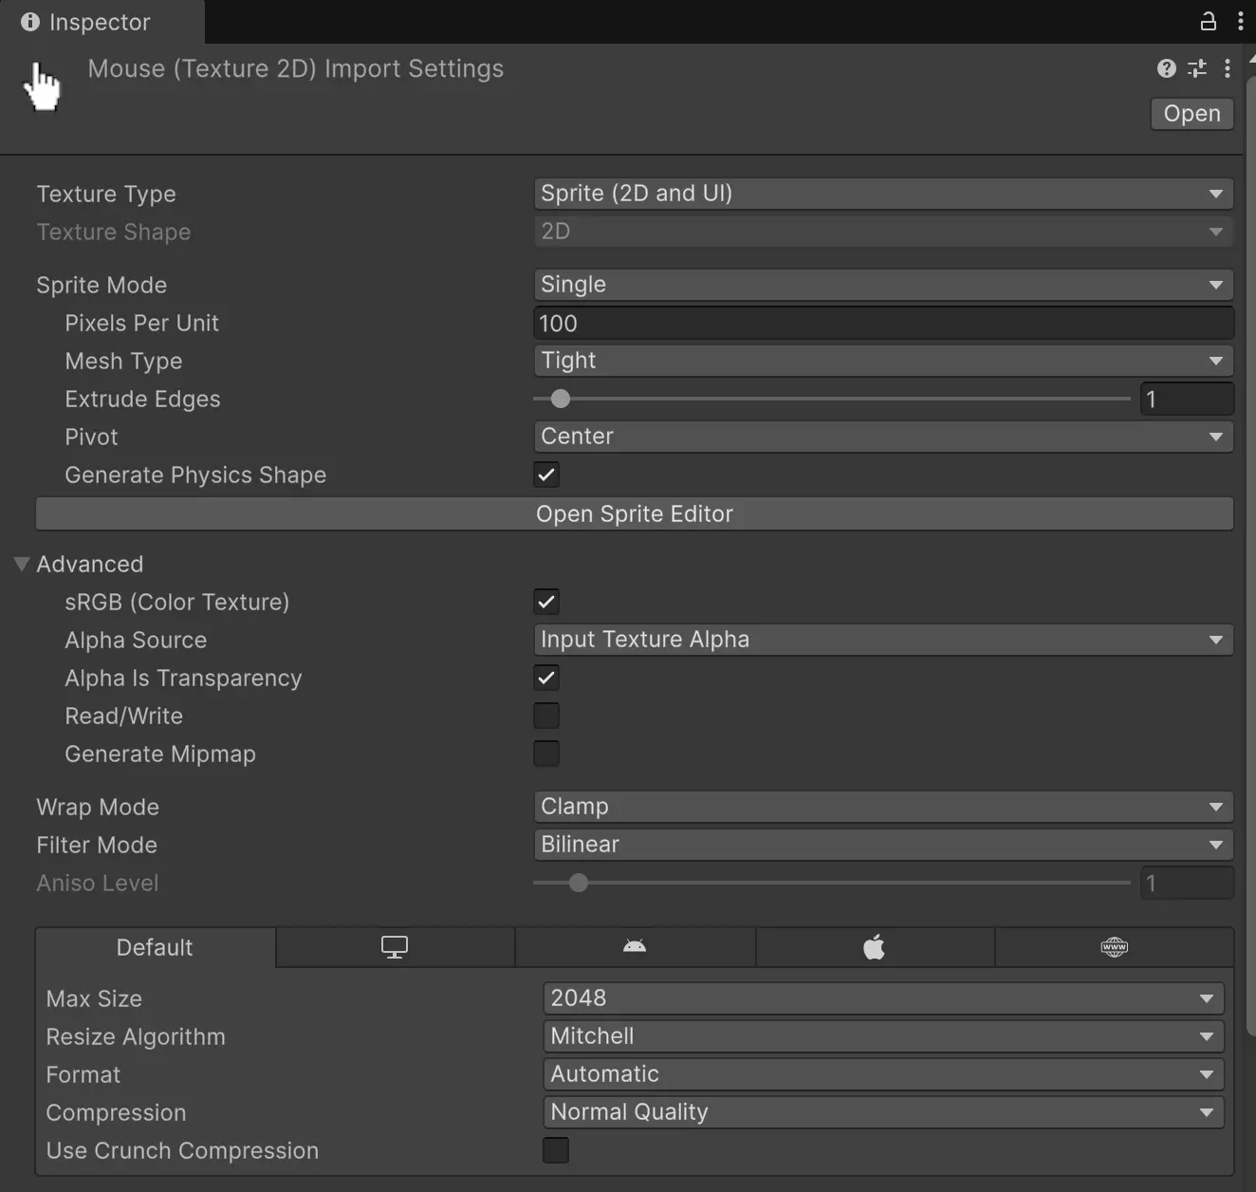Click the Pixels Per Unit input field
The image size is (1256, 1192).
(883, 323)
